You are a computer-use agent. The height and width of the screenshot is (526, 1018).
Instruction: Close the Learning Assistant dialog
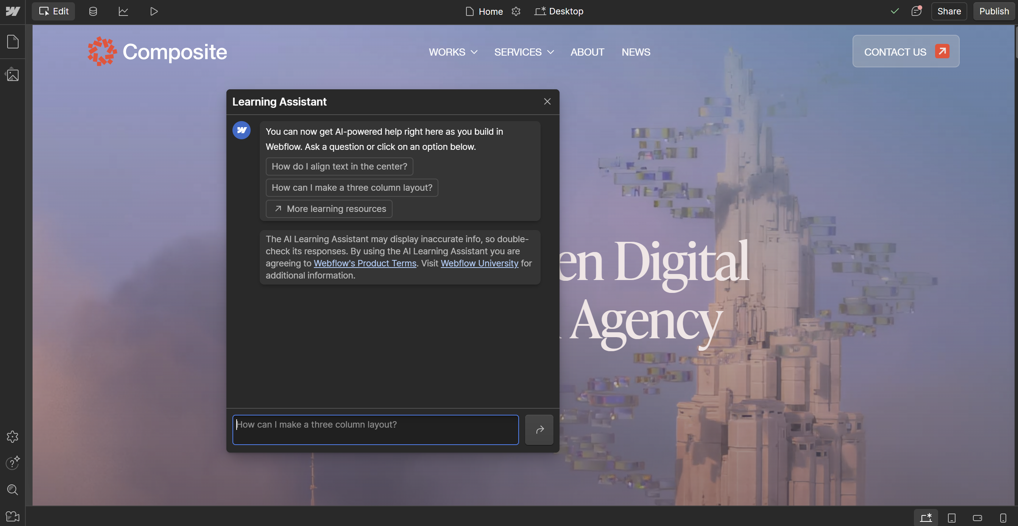pos(547,101)
